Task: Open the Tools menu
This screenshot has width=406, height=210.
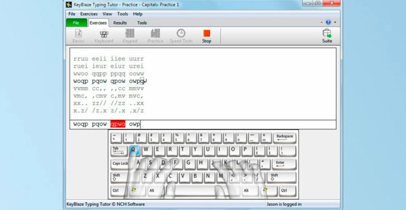Action: [x=123, y=14]
